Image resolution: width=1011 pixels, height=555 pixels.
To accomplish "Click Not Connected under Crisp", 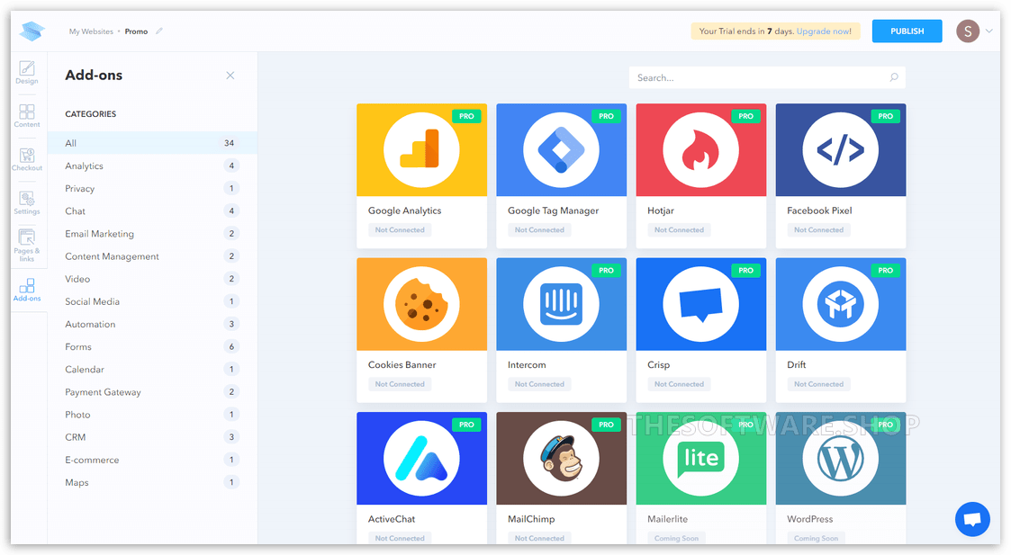I will [x=679, y=383].
